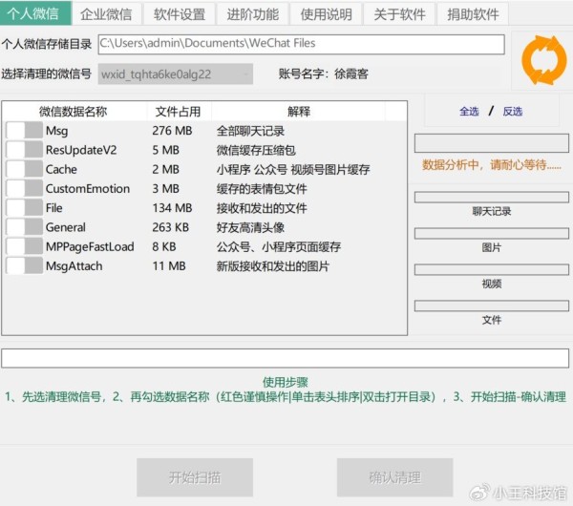Screen dimensions: 573x506
Task: Click the 聊天记录 progress bar
Action: [x=492, y=198]
